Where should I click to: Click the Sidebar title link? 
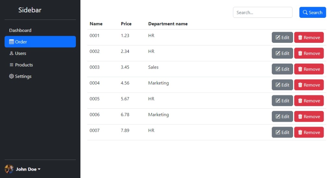(x=30, y=10)
